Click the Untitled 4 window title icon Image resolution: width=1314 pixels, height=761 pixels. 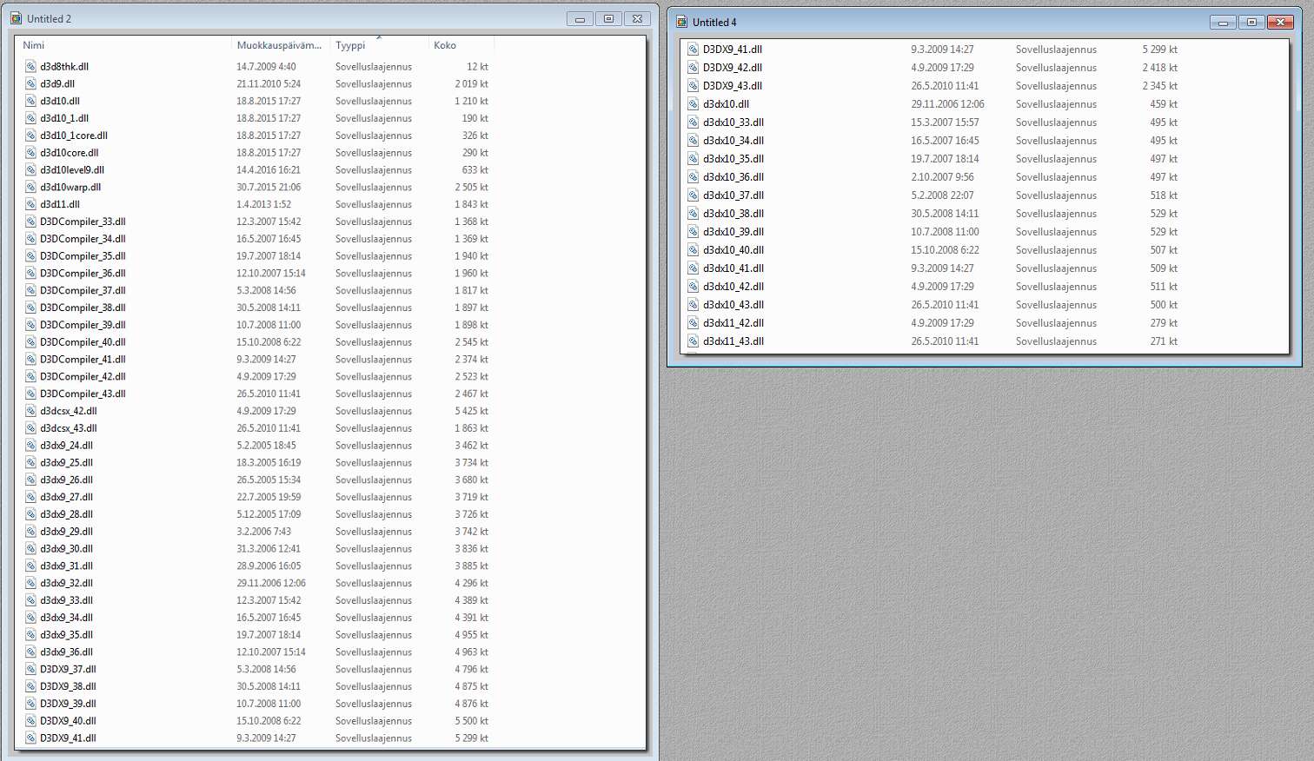coord(681,22)
